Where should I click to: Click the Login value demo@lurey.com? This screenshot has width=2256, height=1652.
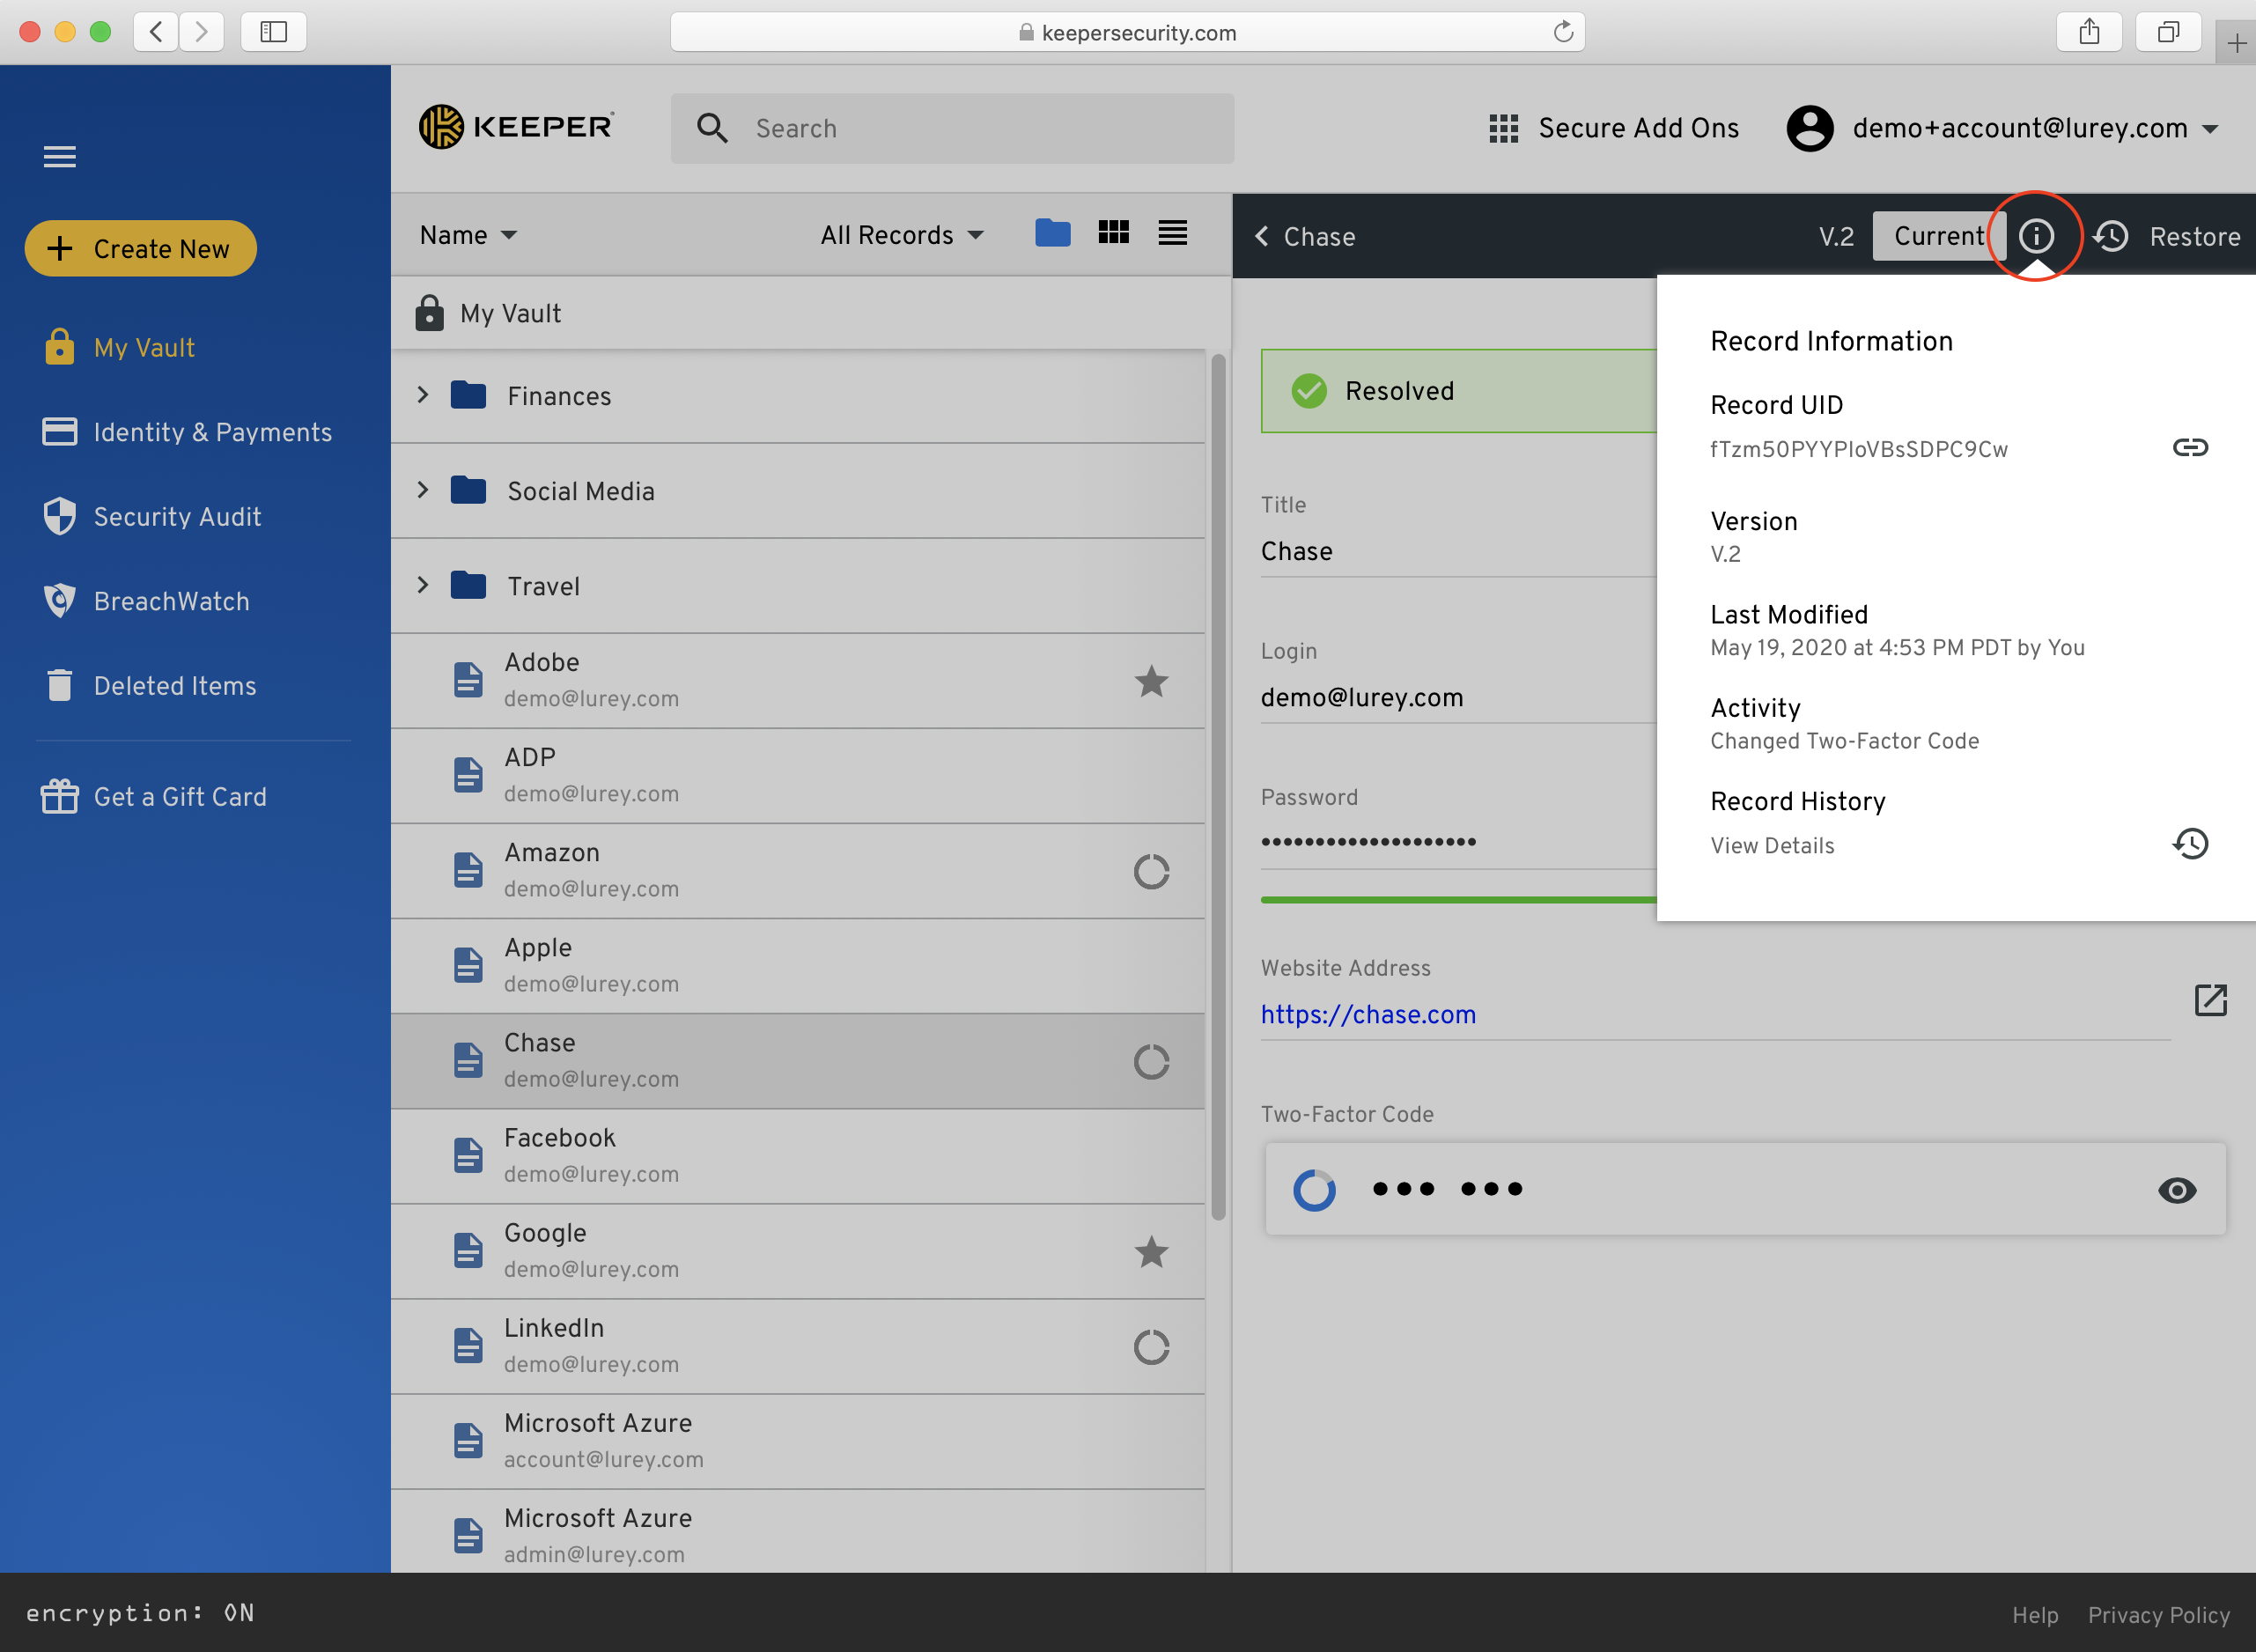[x=1361, y=697]
